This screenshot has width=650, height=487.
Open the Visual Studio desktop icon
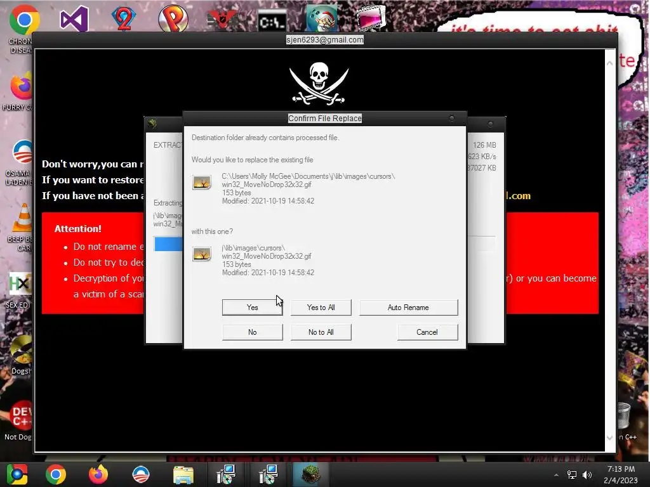point(74,19)
